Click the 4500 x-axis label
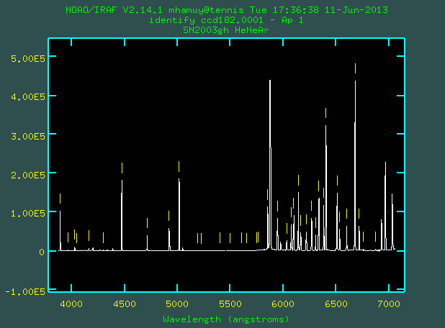This screenshot has height=328, width=445. [125, 304]
